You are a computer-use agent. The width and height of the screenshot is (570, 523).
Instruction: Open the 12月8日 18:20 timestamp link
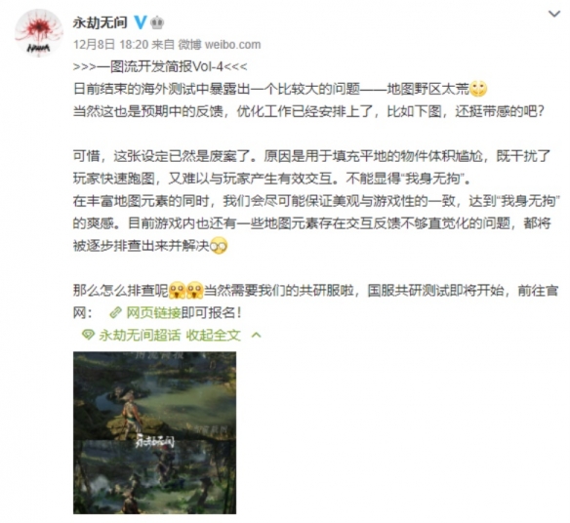(x=111, y=45)
